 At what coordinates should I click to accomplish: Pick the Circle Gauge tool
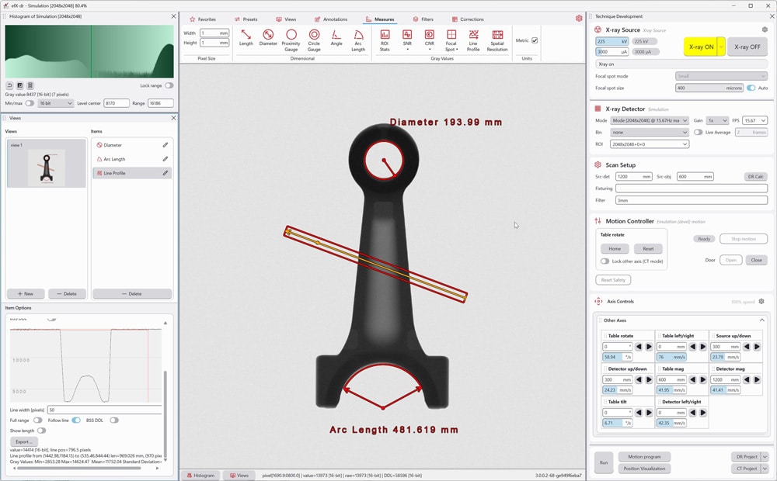click(314, 38)
